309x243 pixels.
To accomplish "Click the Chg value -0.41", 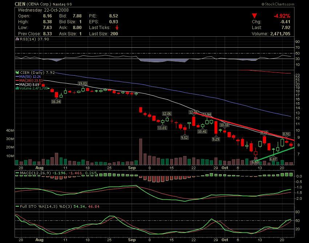I will click(285, 22).
